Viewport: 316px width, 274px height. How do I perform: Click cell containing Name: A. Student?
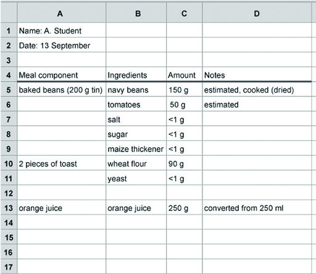coord(62,30)
